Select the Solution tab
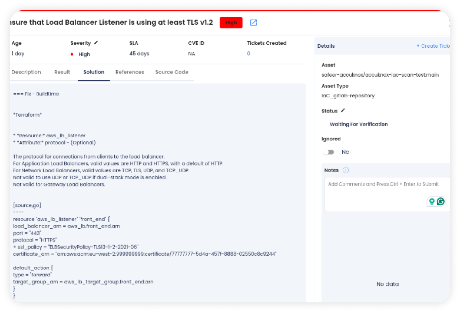The width and height of the screenshot is (460, 313). [94, 72]
